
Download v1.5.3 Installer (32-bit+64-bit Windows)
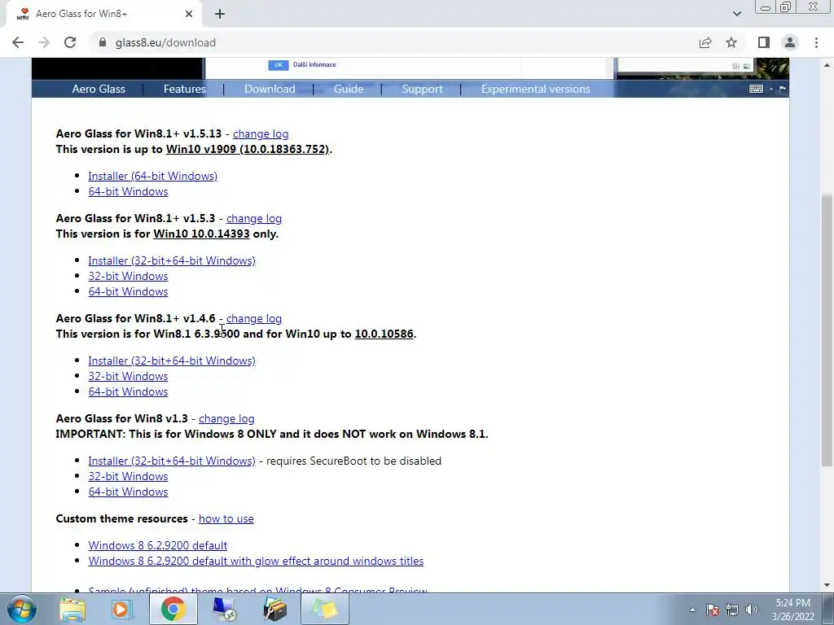[x=172, y=260]
